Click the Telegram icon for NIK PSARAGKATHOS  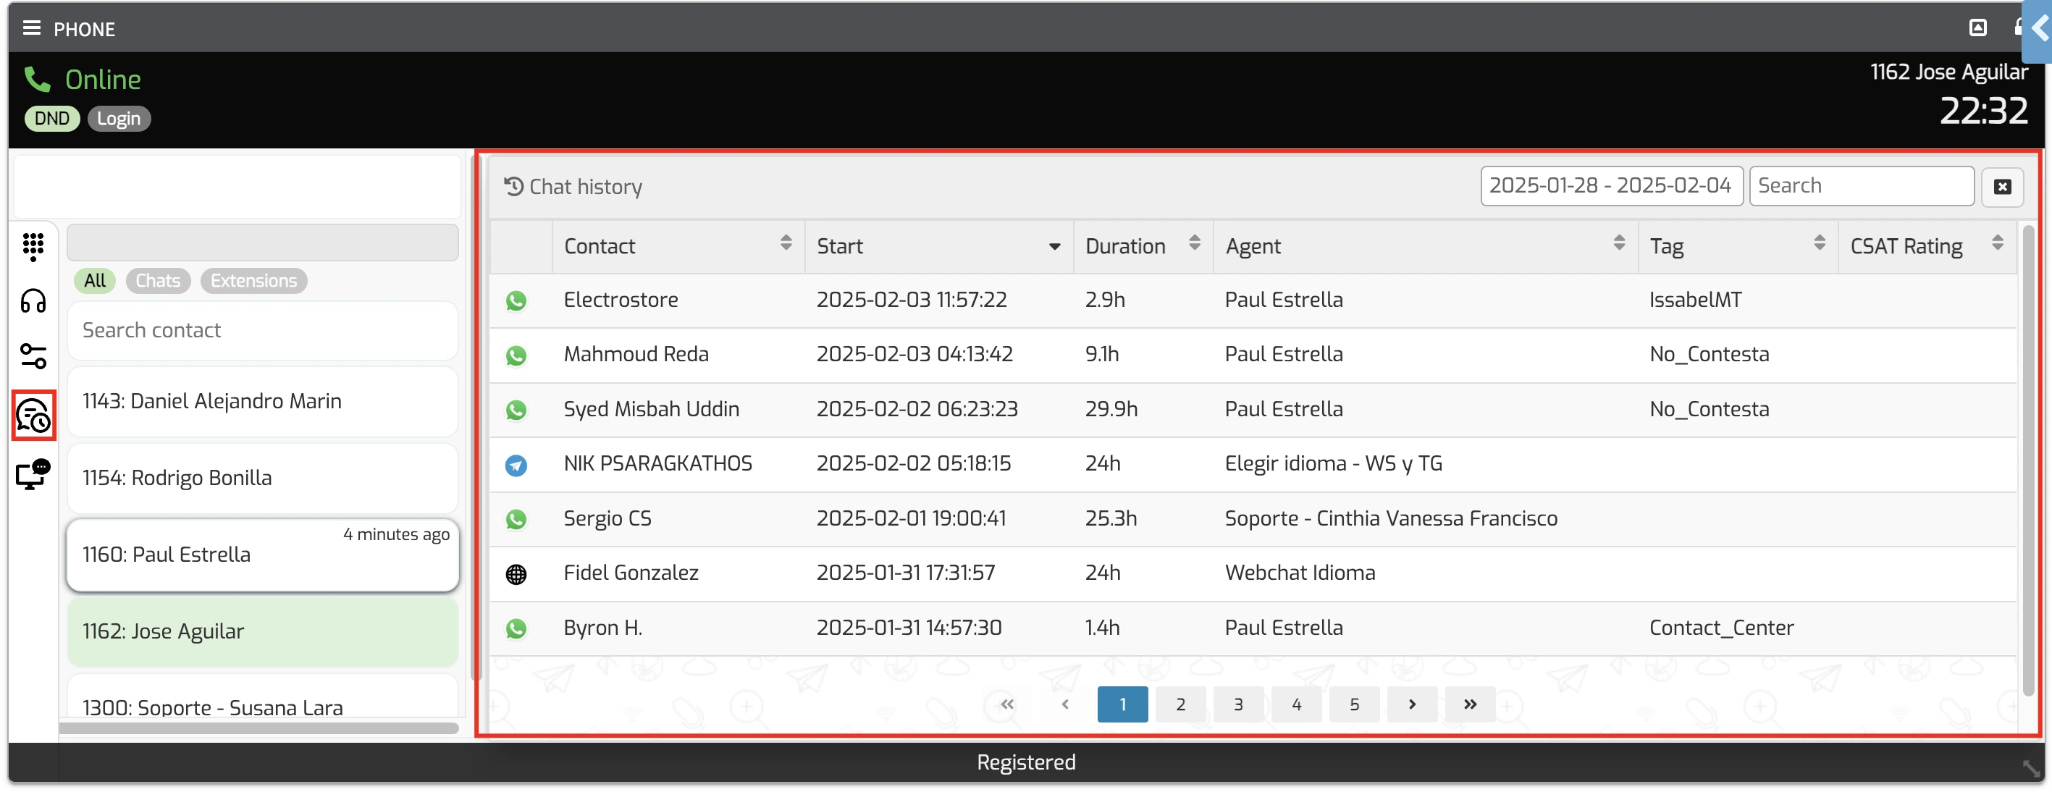point(516,465)
